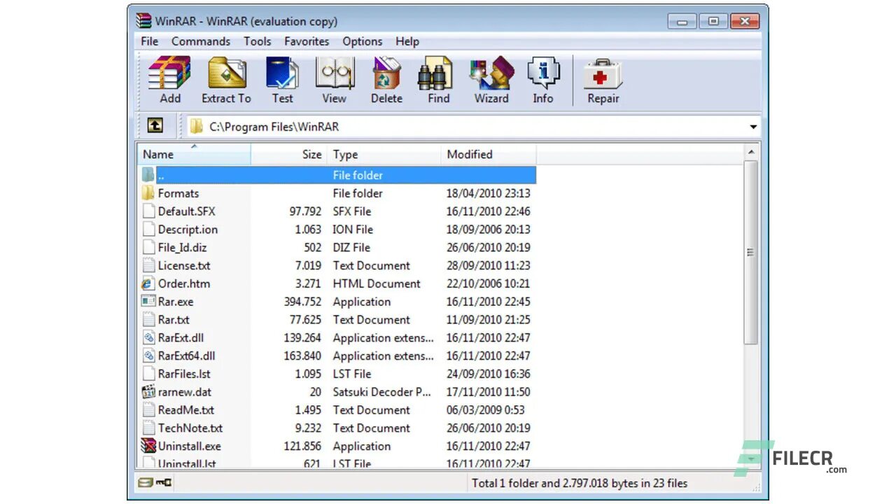
Task: Click the folder icon in the address bar
Action: [x=197, y=127]
